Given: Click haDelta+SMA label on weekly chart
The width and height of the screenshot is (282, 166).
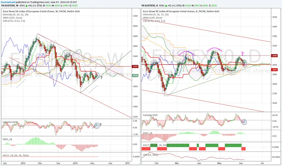Looking at the screenshot, I should (x=10, y=122).
